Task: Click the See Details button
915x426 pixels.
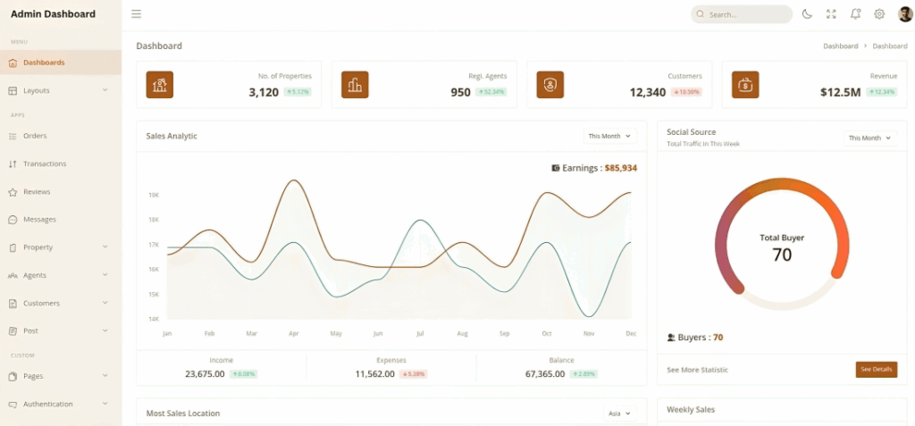Action: (x=876, y=370)
